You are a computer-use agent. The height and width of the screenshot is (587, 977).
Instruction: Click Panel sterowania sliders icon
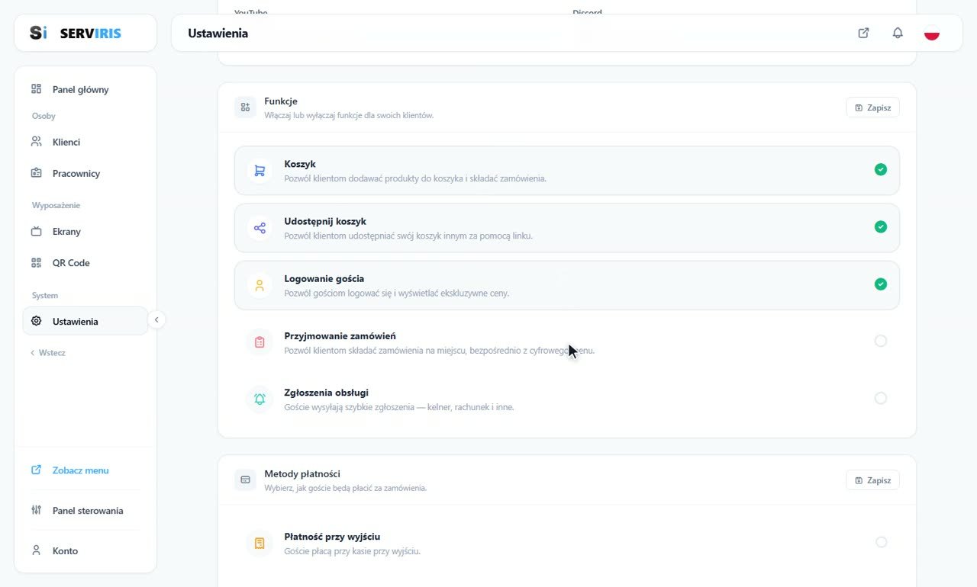(36, 511)
